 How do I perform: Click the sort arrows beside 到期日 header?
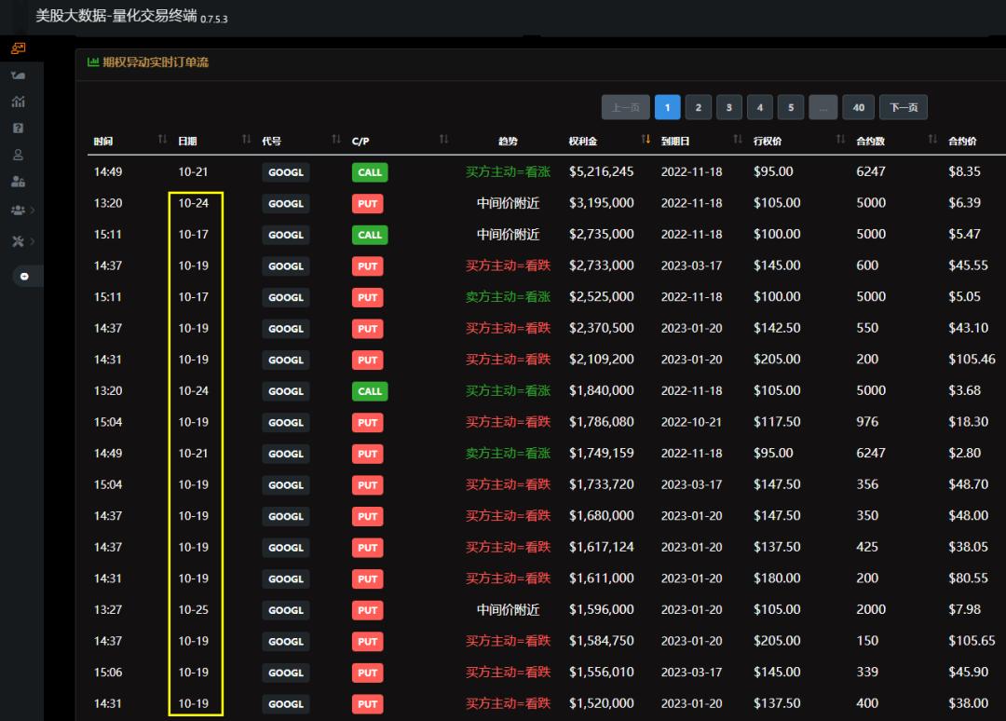tap(738, 139)
